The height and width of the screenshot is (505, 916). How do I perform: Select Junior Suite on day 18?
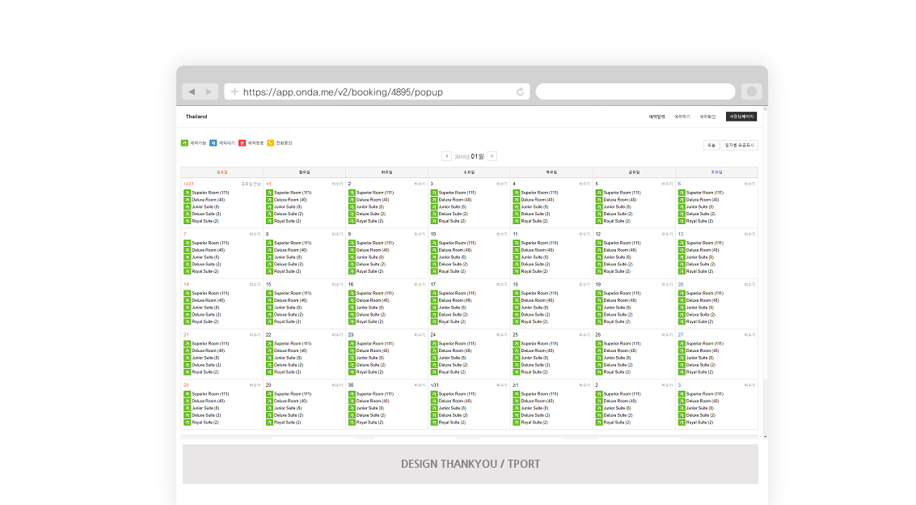coord(535,308)
